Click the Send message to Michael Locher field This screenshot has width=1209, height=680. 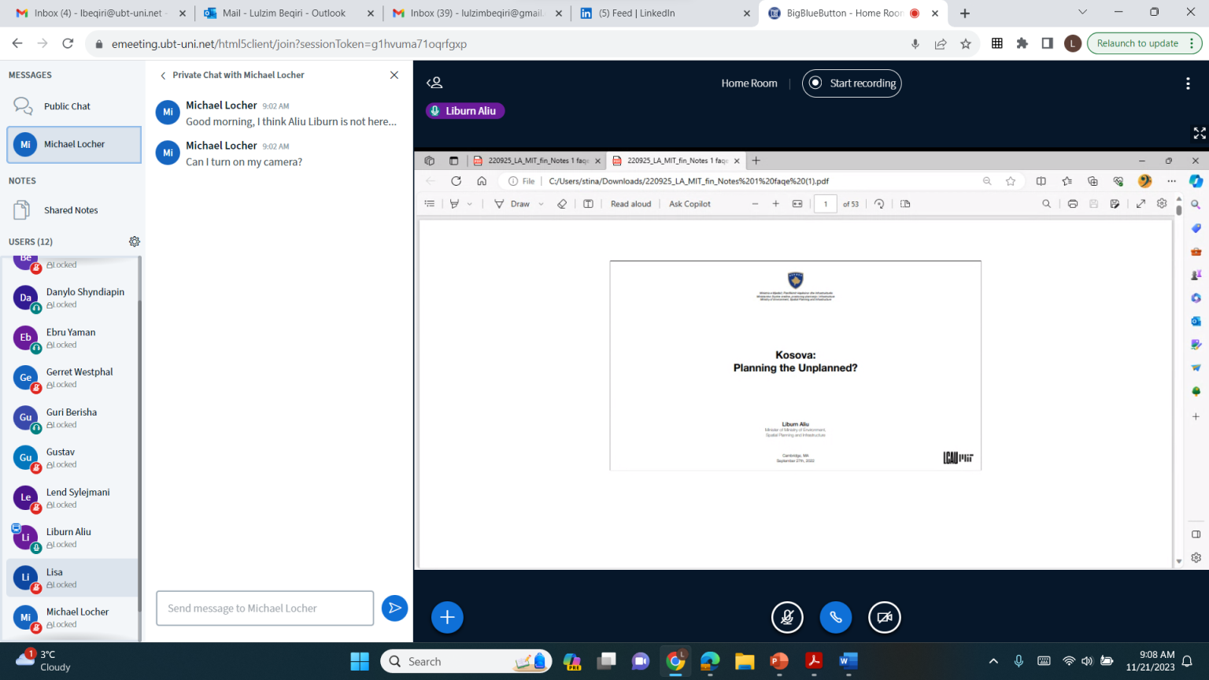point(264,608)
